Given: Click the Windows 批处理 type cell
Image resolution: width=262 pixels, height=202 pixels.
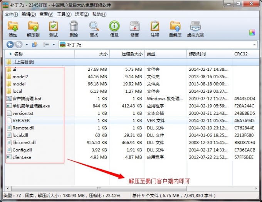Looking at the screenshot, I should (165, 98).
